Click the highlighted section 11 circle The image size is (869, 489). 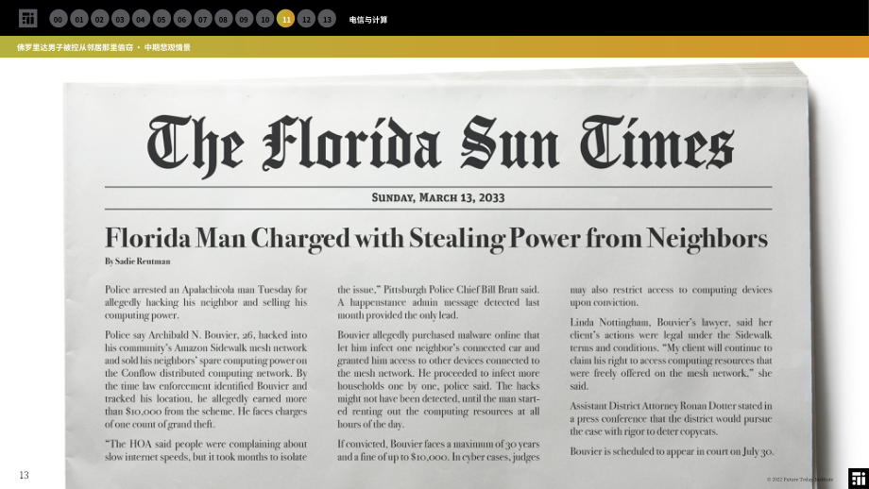pyautogui.click(x=285, y=19)
